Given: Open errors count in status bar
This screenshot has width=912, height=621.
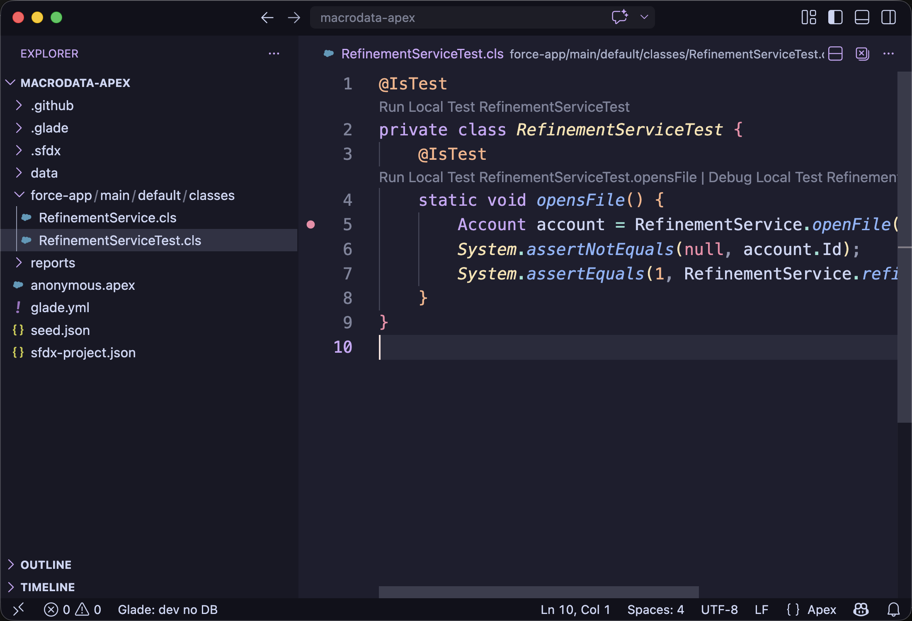Looking at the screenshot, I should (57, 609).
